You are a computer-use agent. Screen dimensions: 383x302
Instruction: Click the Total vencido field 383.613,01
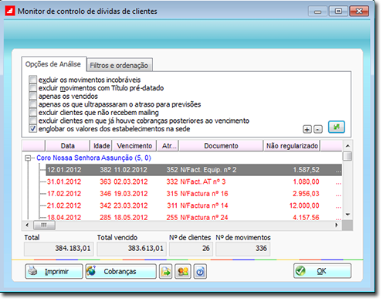click(x=131, y=249)
